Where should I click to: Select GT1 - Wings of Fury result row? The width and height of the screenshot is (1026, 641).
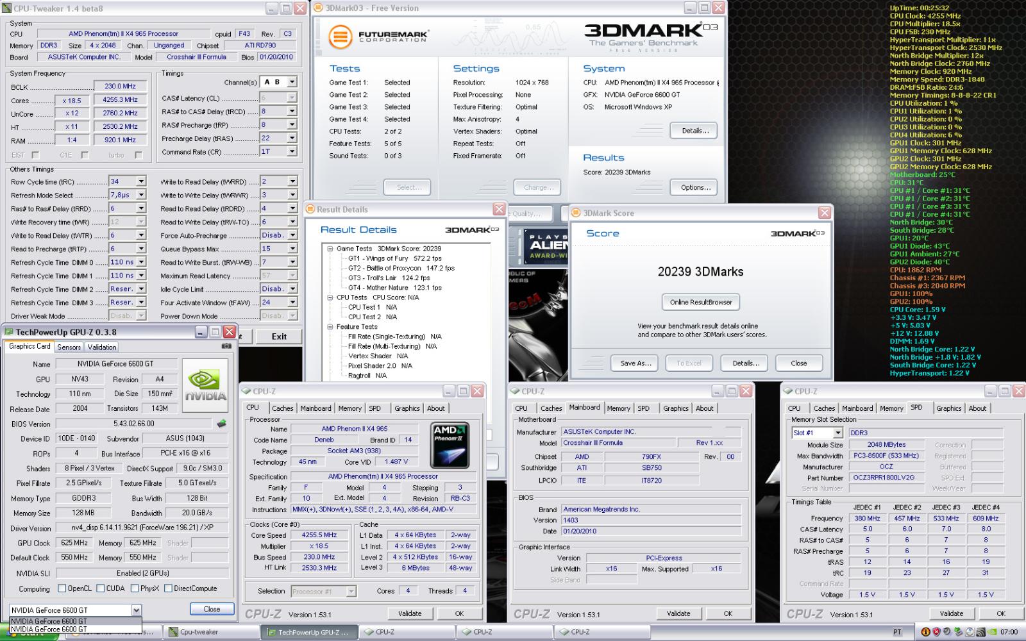[x=395, y=258]
